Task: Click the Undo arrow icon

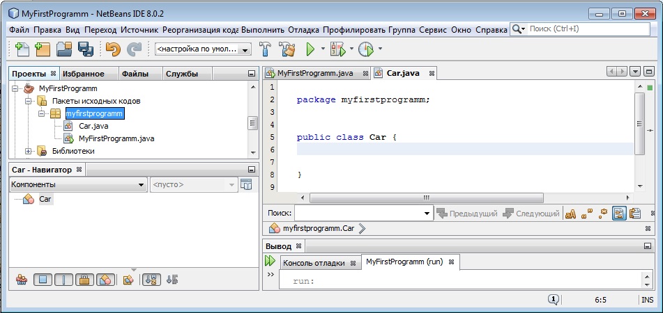Action: [114, 49]
